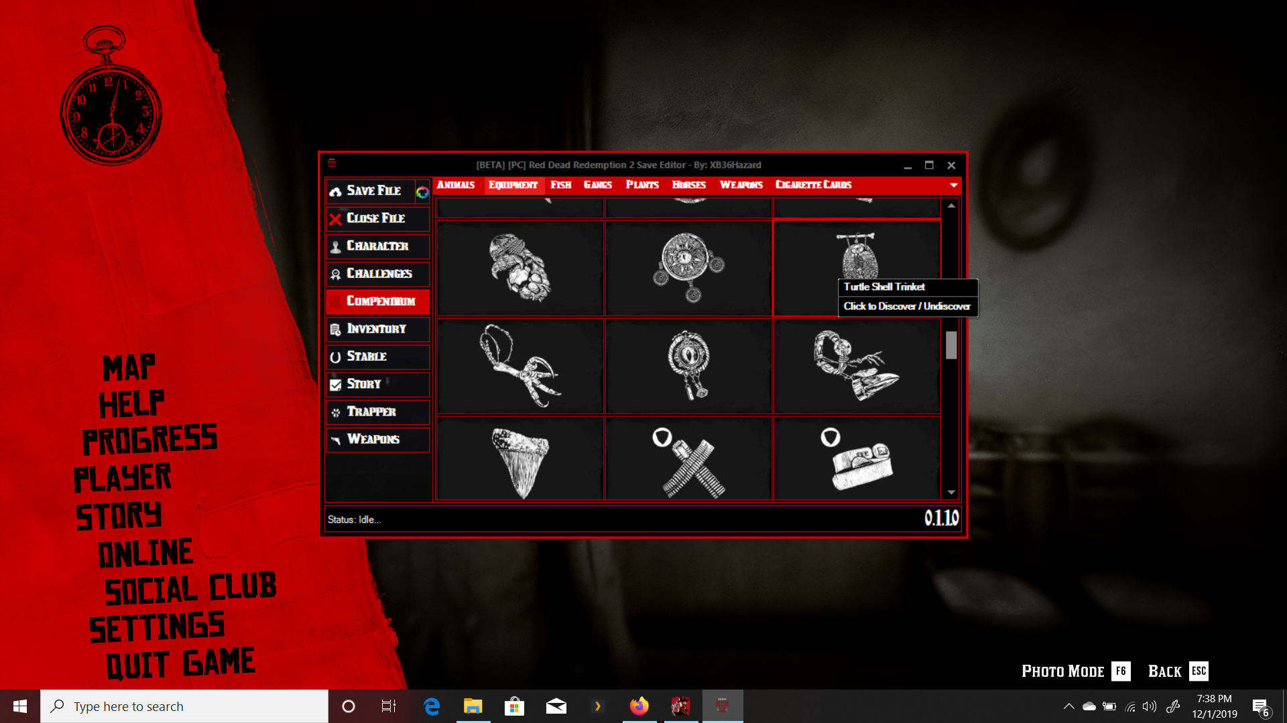Switch to the Animals tab
The image size is (1287, 723).
point(456,185)
